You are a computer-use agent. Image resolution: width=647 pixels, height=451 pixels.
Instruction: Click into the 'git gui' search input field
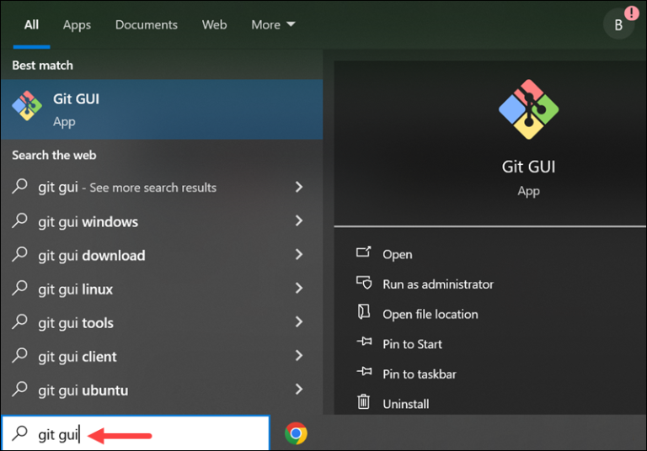coord(136,433)
